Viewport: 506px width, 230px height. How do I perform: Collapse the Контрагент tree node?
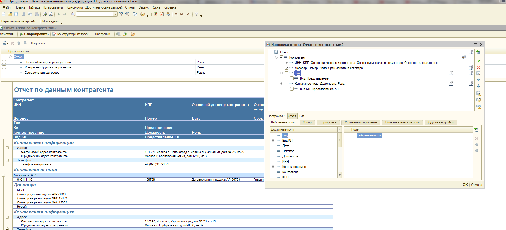pos(276,57)
